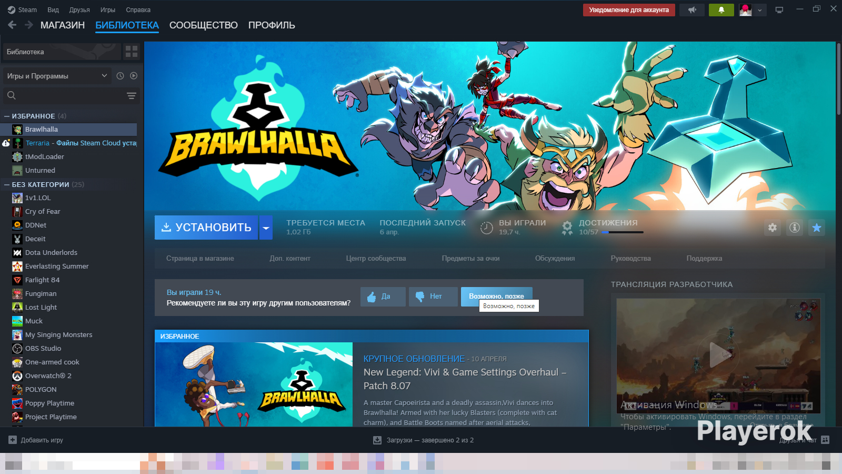The height and width of the screenshot is (474, 842).
Task: Toggle Brawlhalla favorite star
Action: [x=817, y=228]
